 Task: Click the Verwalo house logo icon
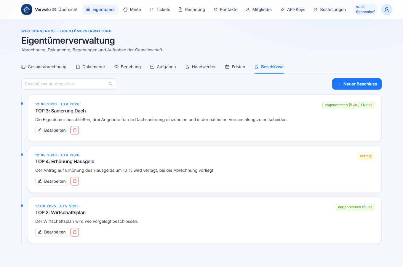[x=27, y=9]
